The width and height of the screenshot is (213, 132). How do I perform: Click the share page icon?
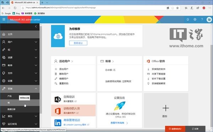[x=198, y=8]
